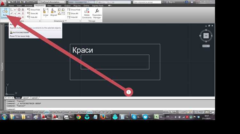Open the Insert ribbon tab
Image resolution: width=240 pixels, height=134 pixels.
pos(19,6)
